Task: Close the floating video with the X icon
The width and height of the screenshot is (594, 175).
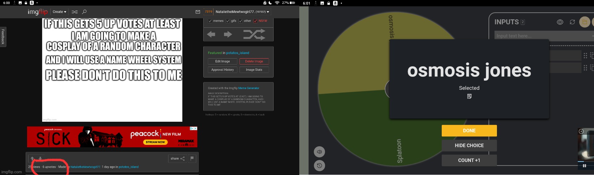Action: 581,131
